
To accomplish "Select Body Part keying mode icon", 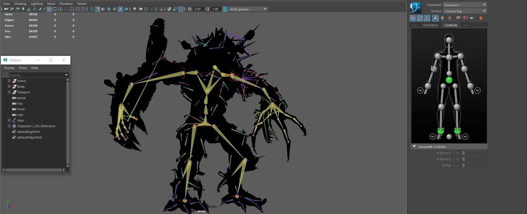I will coord(442,18).
